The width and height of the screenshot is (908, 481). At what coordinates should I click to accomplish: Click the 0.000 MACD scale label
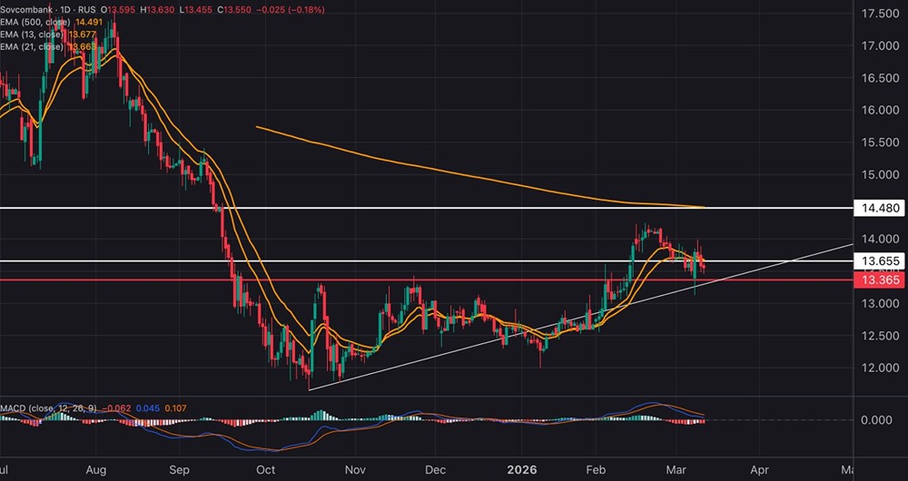pyautogui.click(x=876, y=419)
